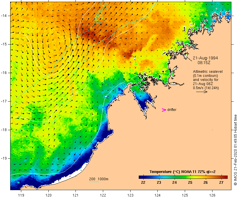Click the magenta drifter marker icon

tap(164, 110)
